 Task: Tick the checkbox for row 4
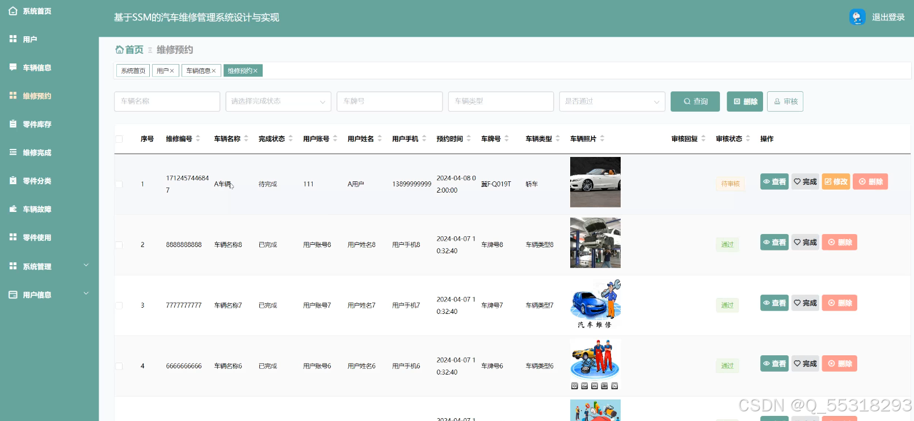click(x=119, y=366)
